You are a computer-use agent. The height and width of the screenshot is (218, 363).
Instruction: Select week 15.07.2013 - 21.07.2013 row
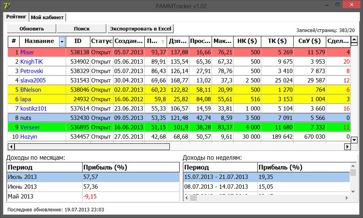pos(266,177)
